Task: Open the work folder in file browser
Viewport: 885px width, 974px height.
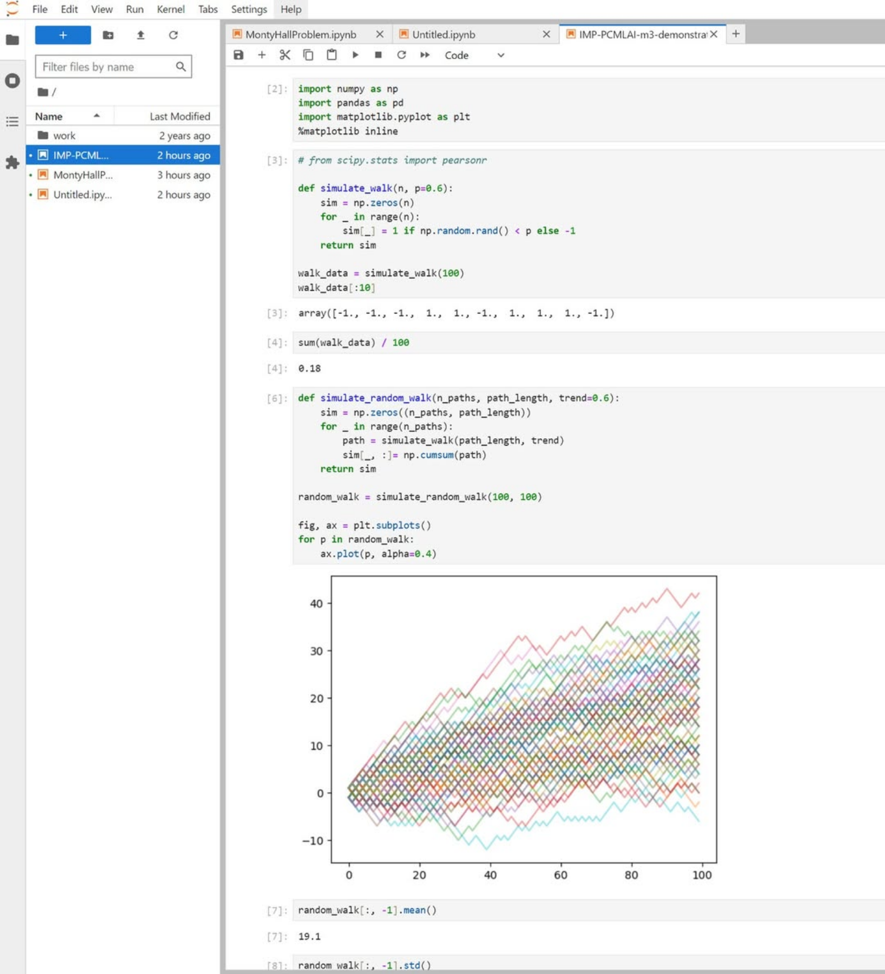Action: point(64,136)
